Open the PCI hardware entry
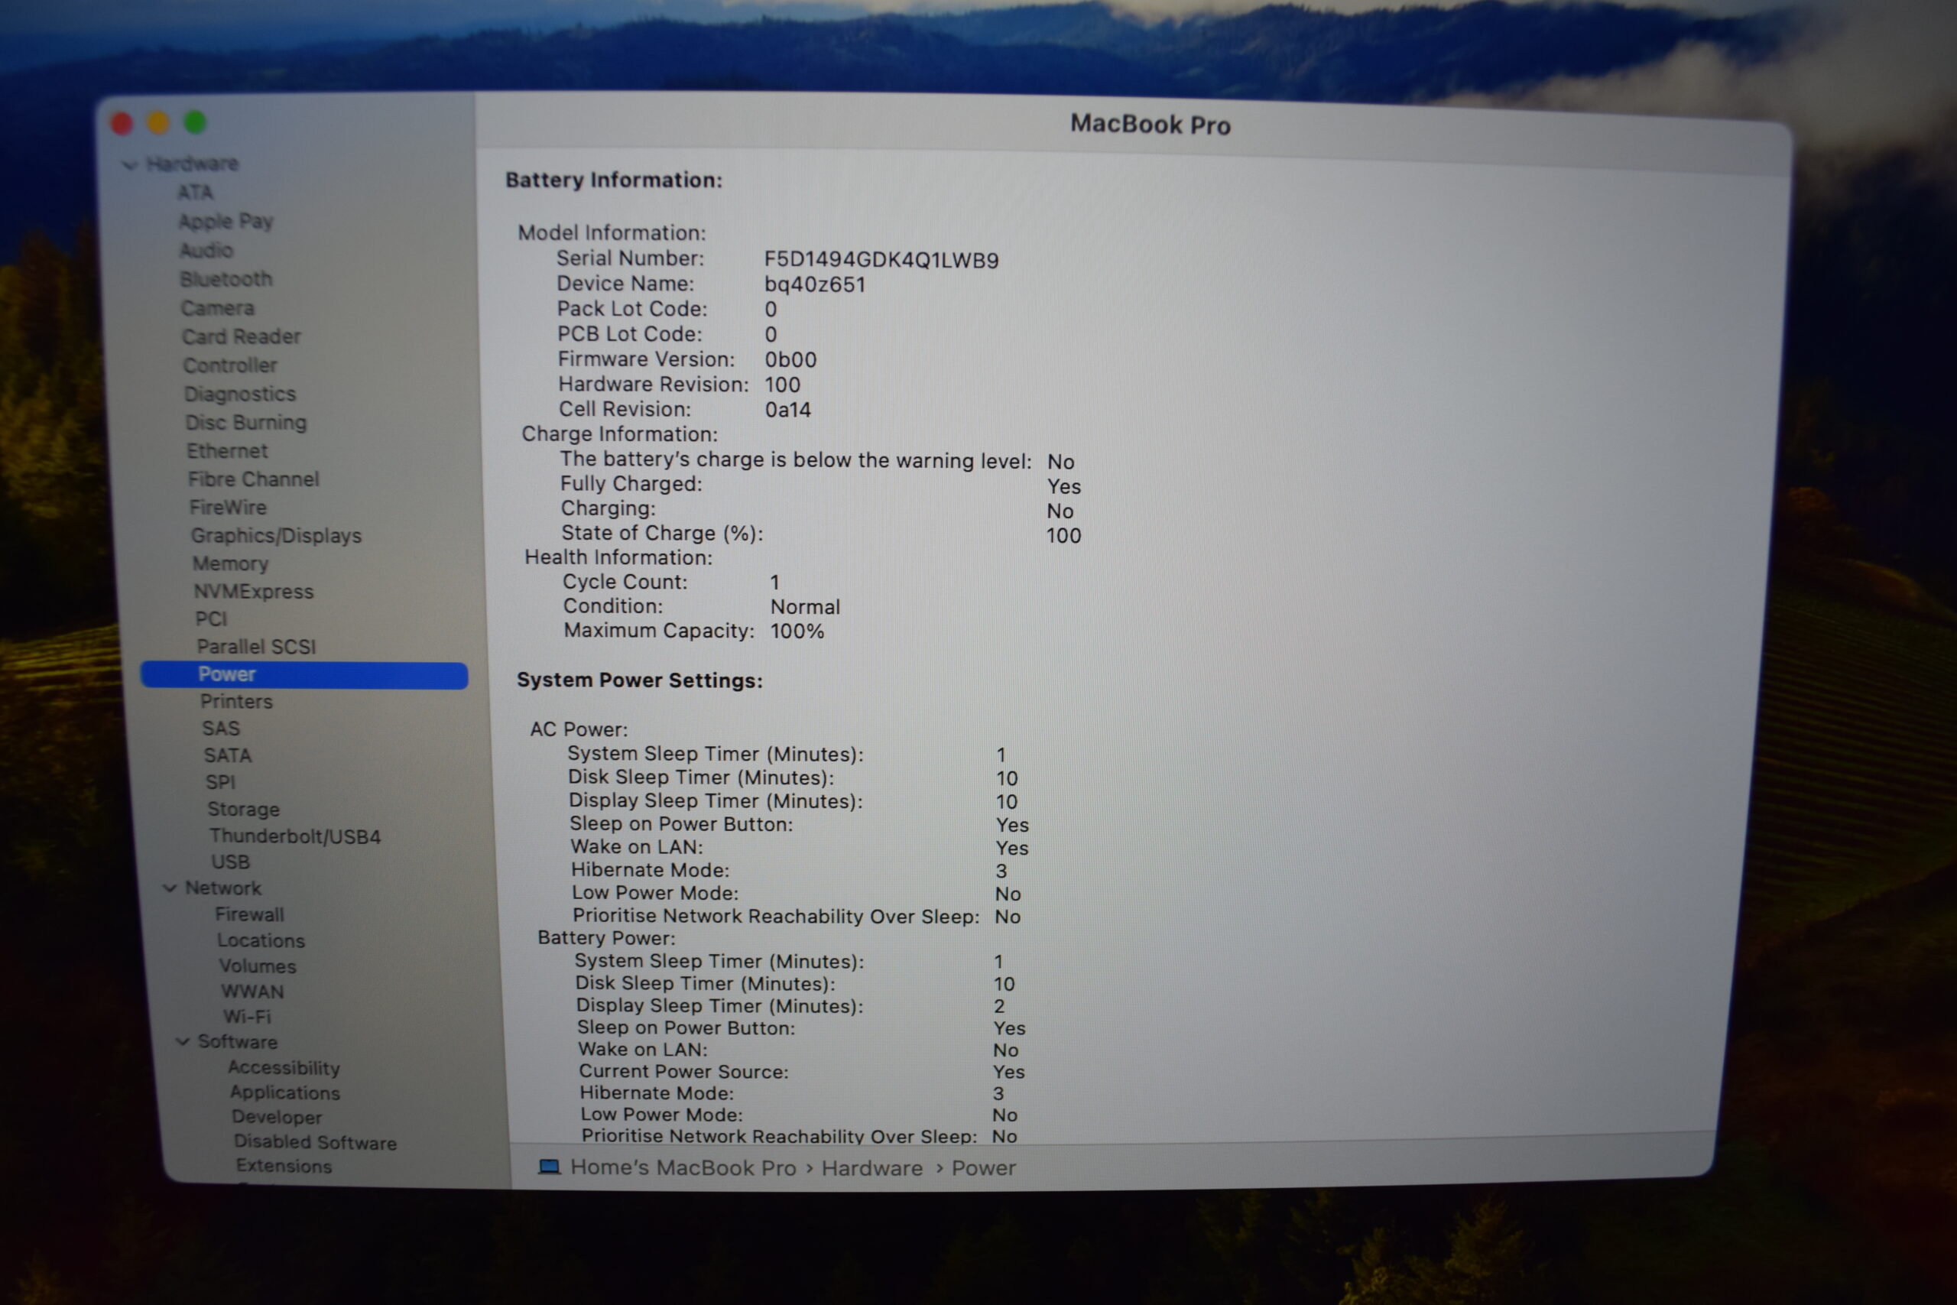The height and width of the screenshot is (1305, 1957). tap(211, 619)
